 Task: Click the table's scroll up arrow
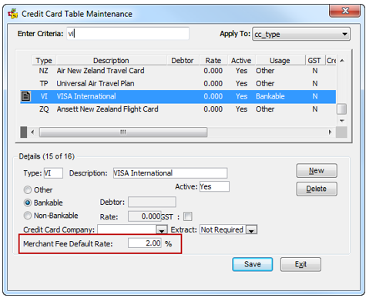[342, 61]
